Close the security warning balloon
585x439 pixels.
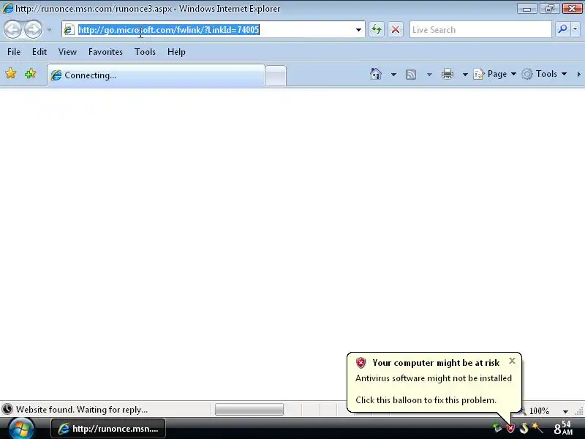click(512, 361)
